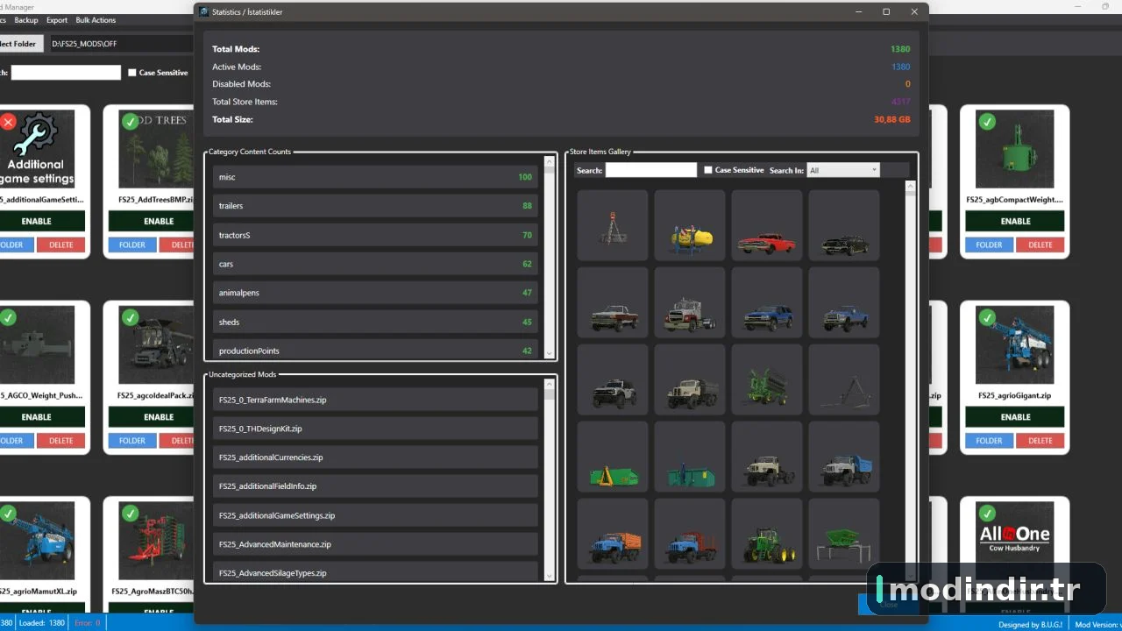Click green check badge on agcoIdealPack mod
The image size is (1122, 631).
pyautogui.click(x=131, y=317)
